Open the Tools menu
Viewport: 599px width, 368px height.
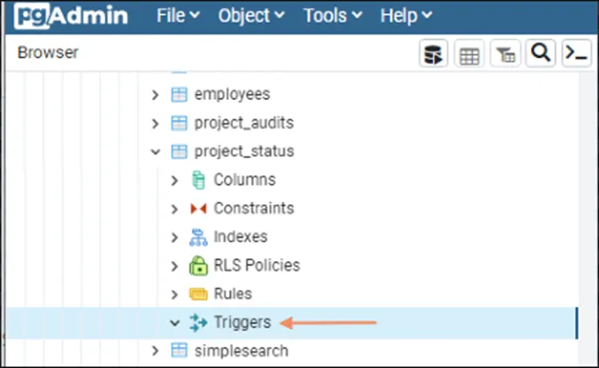pos(332,16)
